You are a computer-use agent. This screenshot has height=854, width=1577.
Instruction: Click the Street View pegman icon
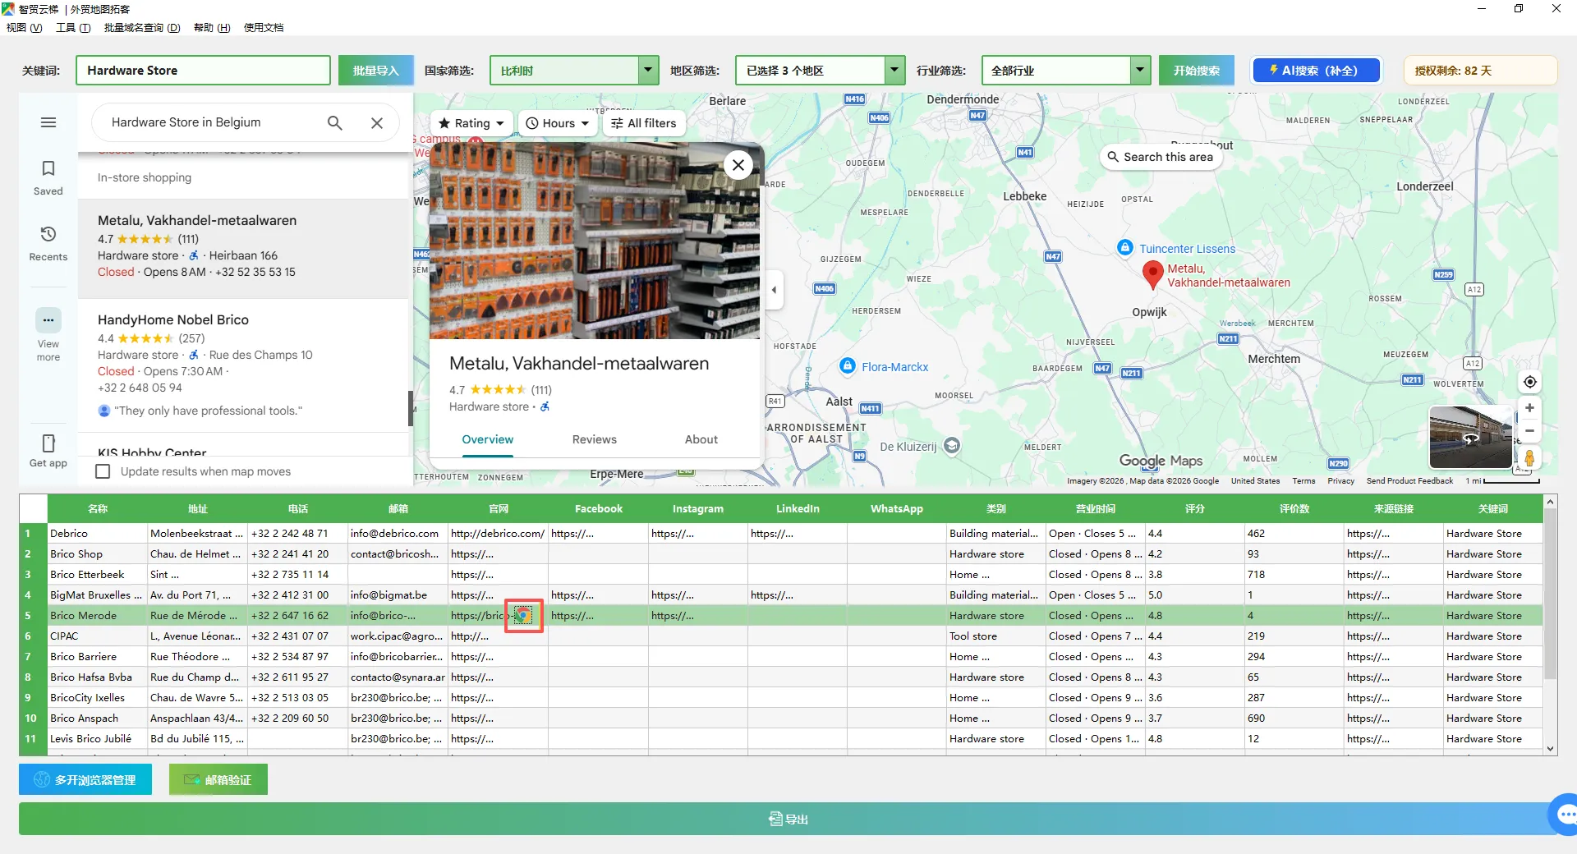click(x=1529, y=457)
